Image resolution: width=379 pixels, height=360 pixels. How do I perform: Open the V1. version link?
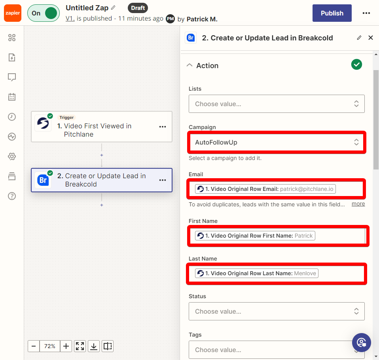pyautogui.click(x=70, y=19)
